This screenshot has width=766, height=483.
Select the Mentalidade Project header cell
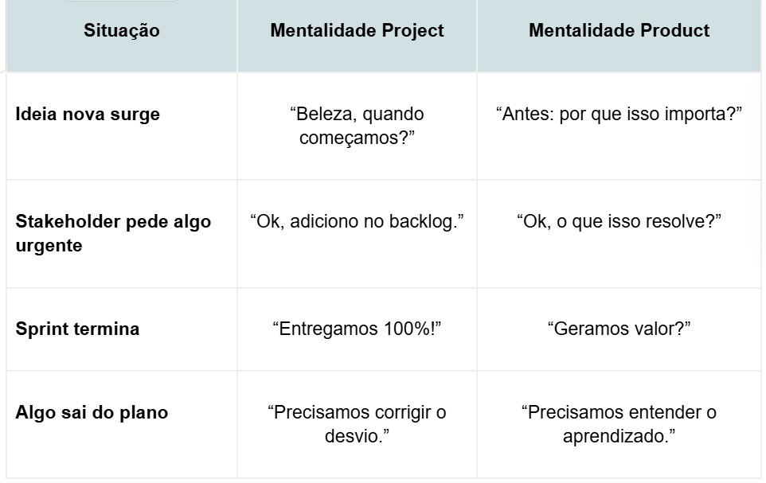357,31
